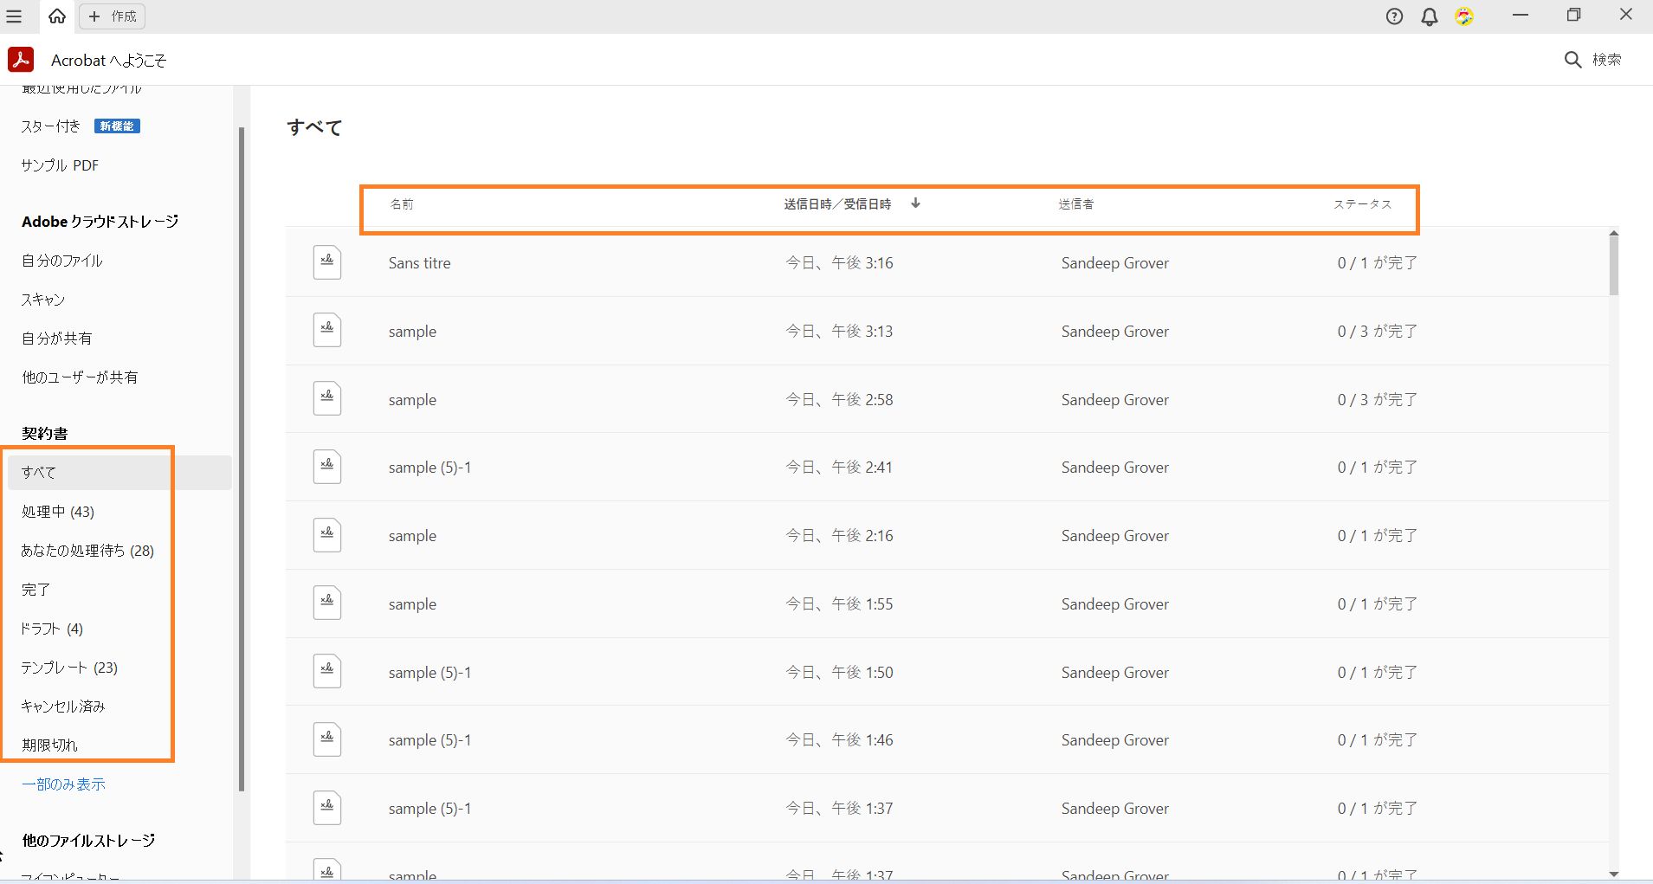This screenshot has width=1653, height=884.
Task: Open the sample agreement sent at 午後 2:16
Action: (x=412, y=536)
